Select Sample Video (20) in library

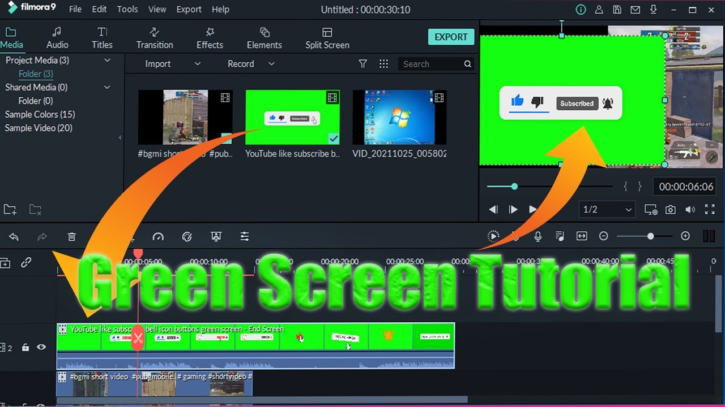(x=39, y=128)
